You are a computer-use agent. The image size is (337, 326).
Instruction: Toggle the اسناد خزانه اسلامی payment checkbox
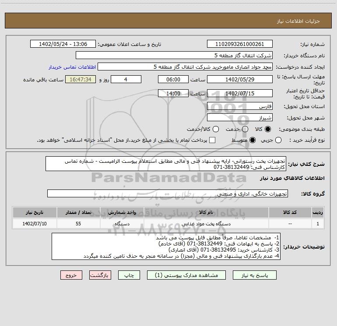pos(212,140)
